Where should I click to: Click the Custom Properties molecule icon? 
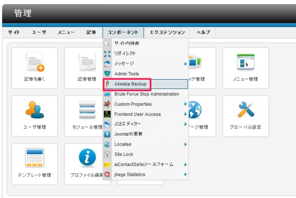point(107,104)
